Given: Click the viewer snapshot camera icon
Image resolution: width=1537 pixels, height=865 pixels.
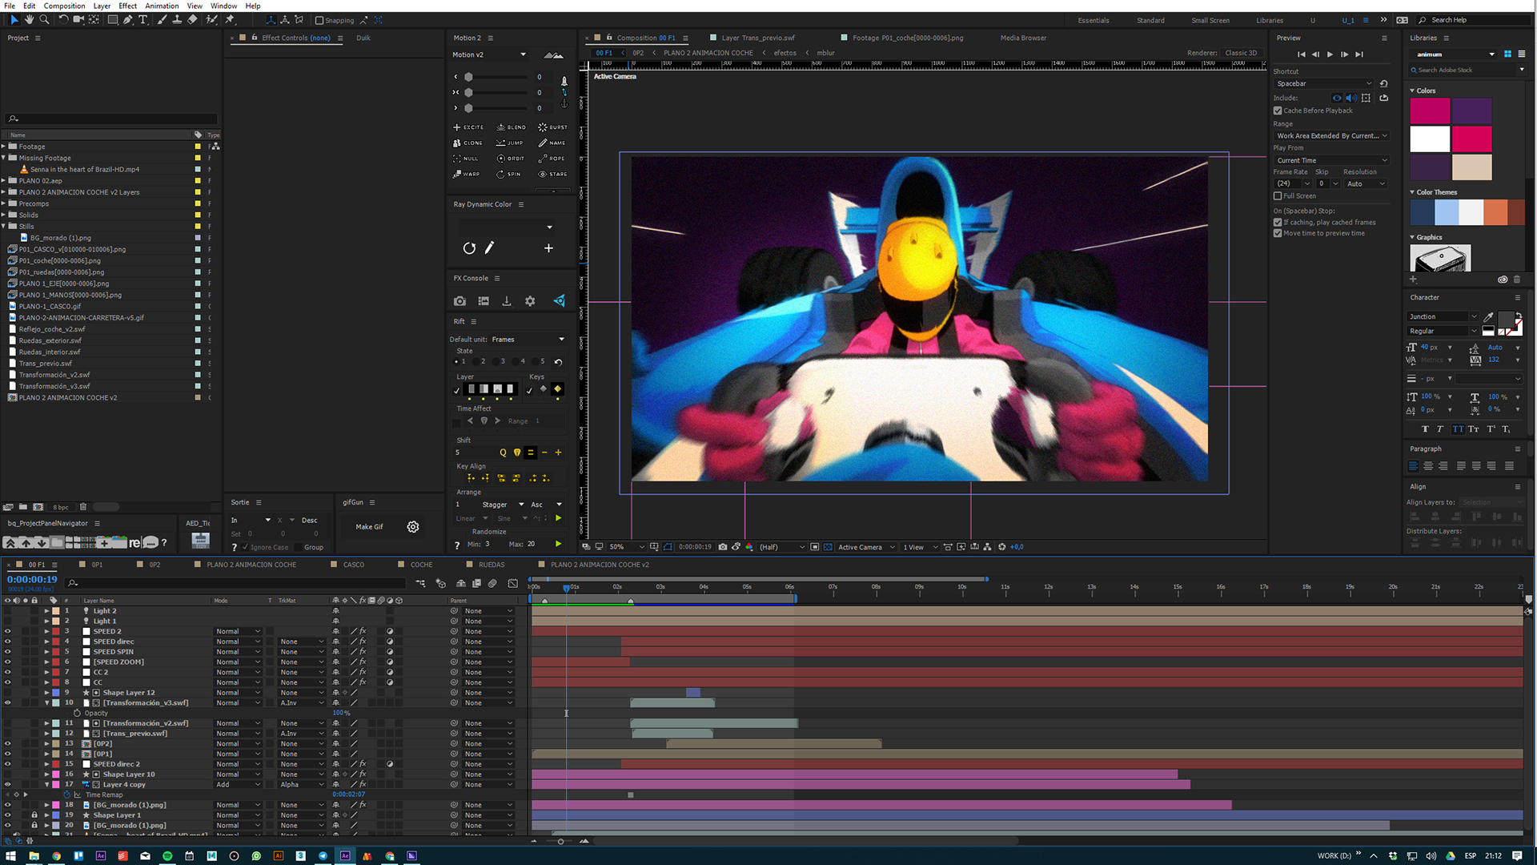Looking at the screenshot, I should [723, 547].
